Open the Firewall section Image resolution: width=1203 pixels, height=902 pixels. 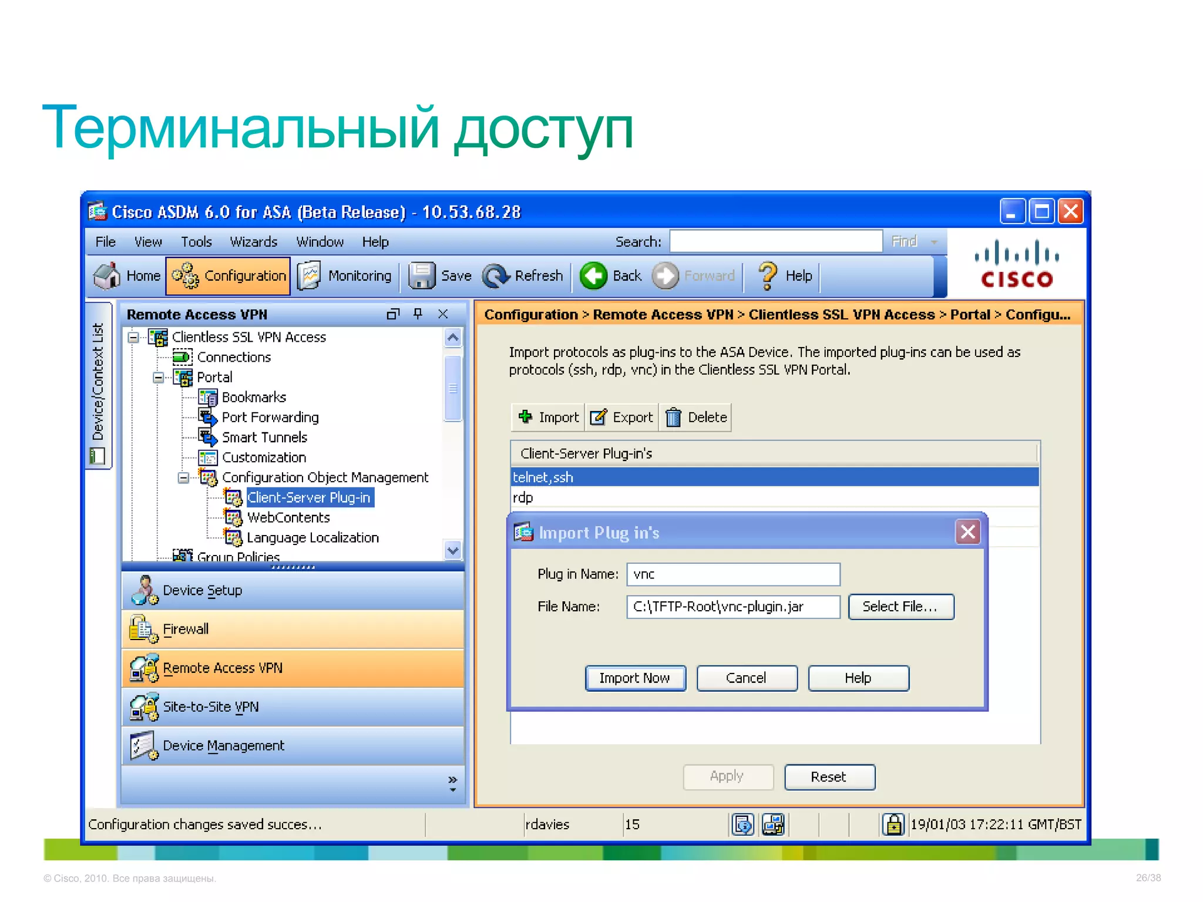293,630
